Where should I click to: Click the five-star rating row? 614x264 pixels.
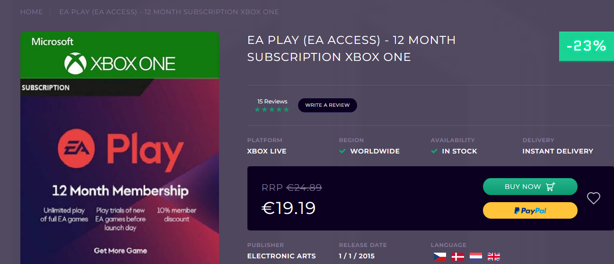tap(272, 110)
